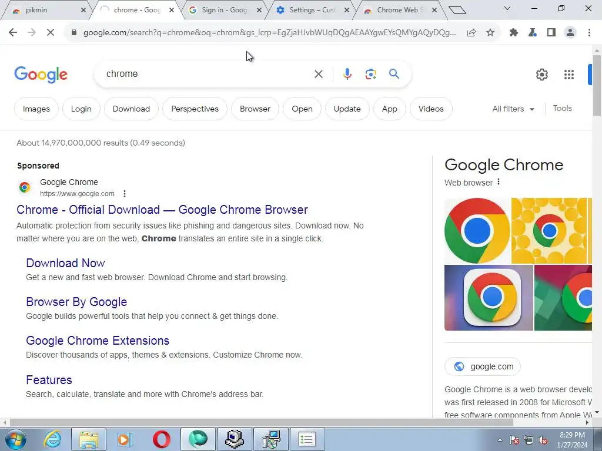602x451 pixels.
Task: Open the large Chrome logo thumbnail
Action: 477,231
